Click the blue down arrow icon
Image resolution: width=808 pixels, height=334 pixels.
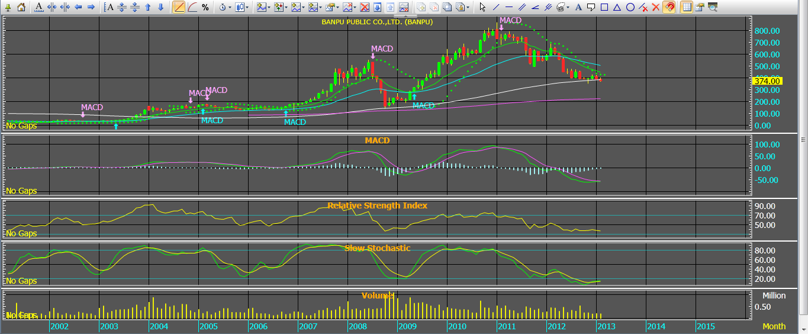click(x=160, y=7)
